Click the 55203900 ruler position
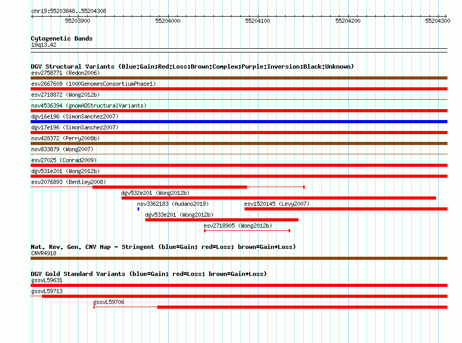 (77, 21)
